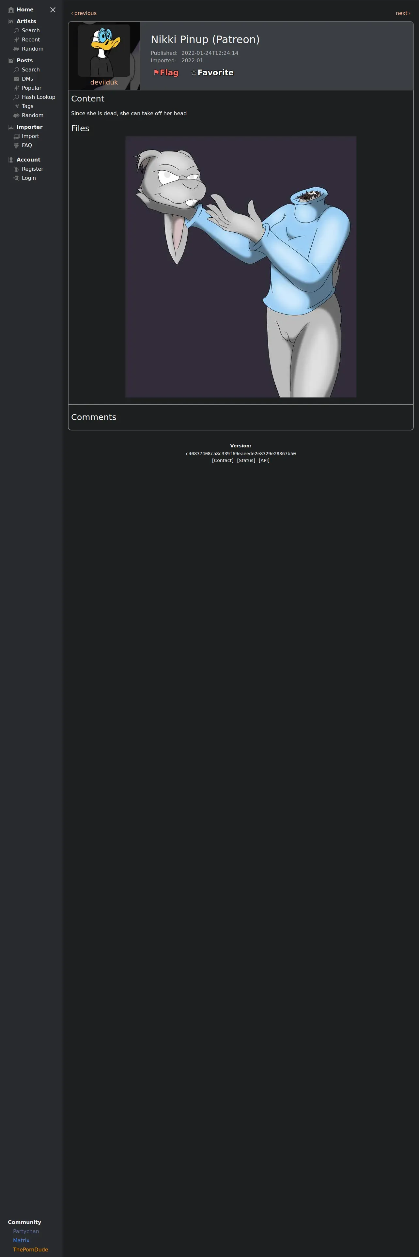Image resolution: width=419 pixels, height=1257 pixels.
Task: Click the version hash text c40837408ca8c…
Action: coord(241,454)
